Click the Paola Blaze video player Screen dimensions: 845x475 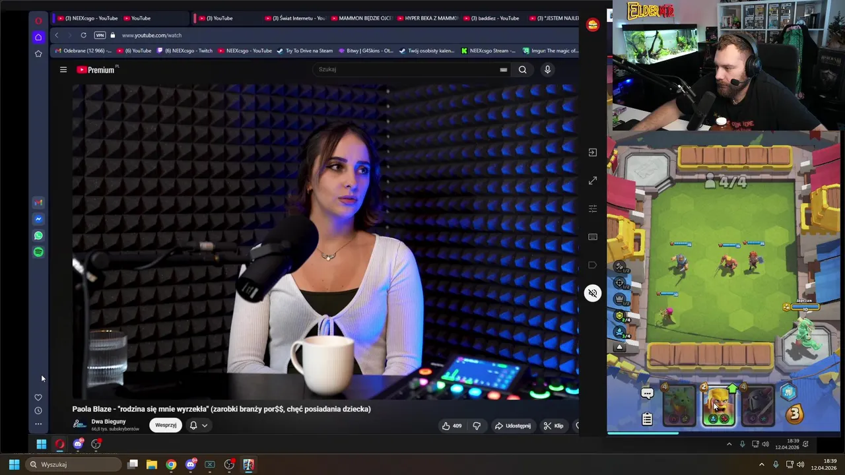click(x=325, y=241)
